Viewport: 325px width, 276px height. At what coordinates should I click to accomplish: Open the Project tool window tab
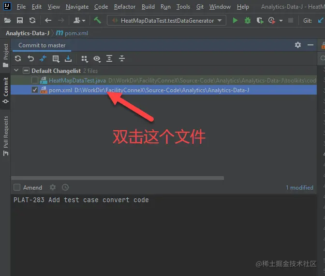(6, 55)
